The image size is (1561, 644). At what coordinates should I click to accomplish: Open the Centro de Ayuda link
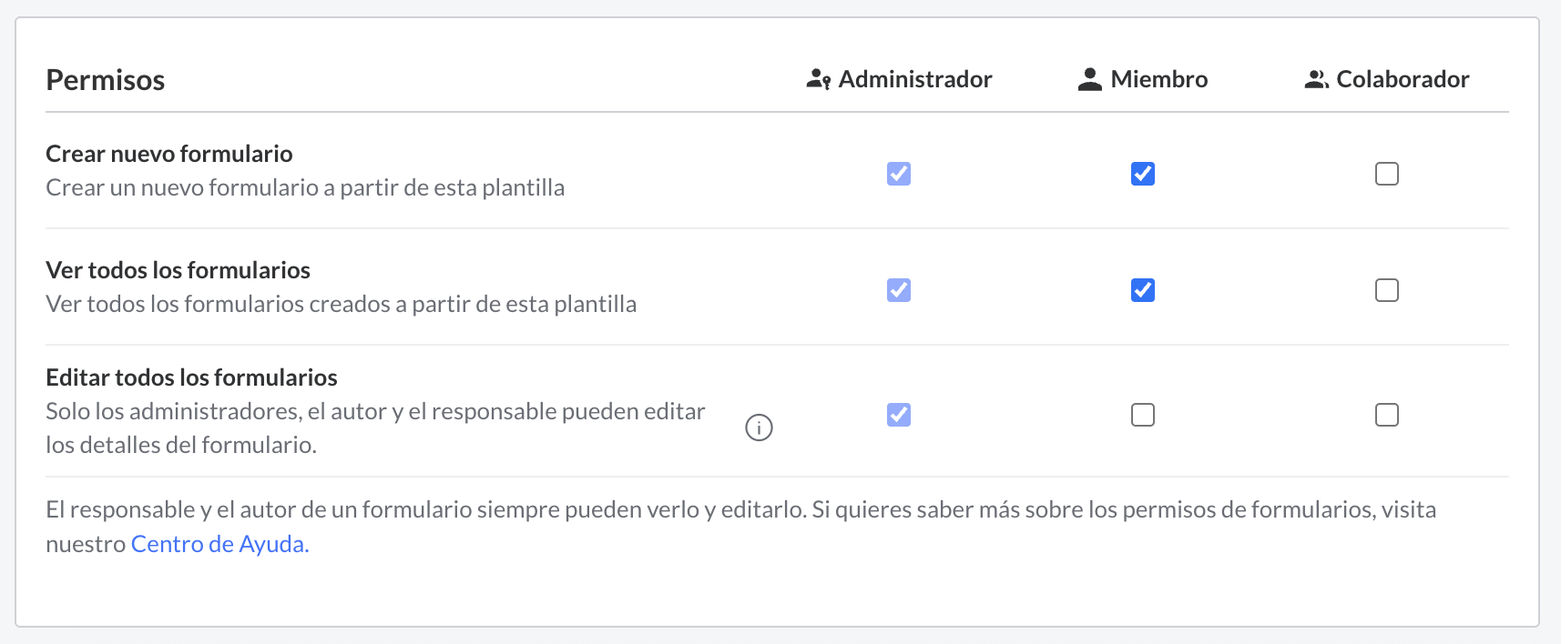pos(219,544)
